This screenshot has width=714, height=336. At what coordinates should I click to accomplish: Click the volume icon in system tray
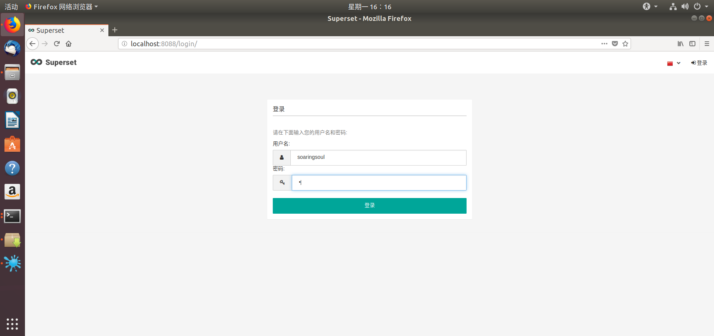coord(685,6)
